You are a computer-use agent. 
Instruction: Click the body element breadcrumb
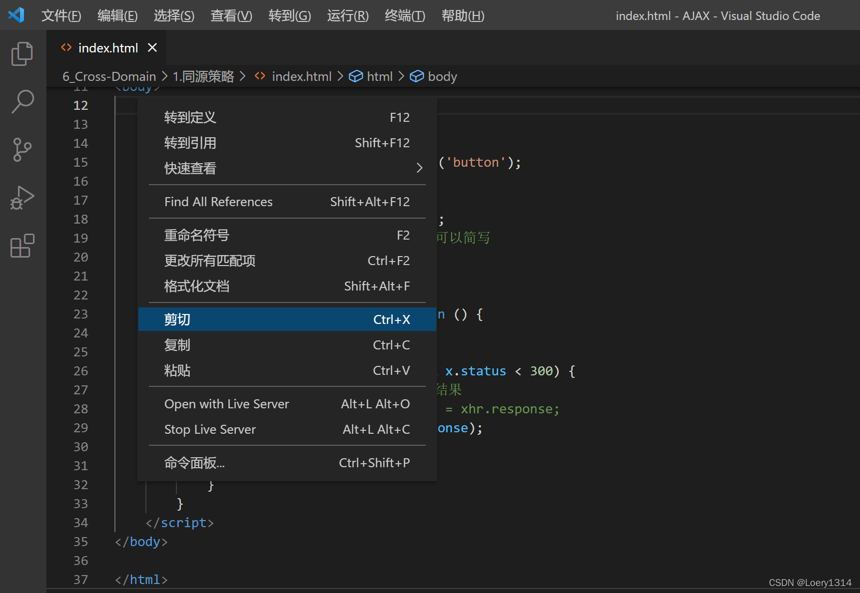(x=442, y=76)
